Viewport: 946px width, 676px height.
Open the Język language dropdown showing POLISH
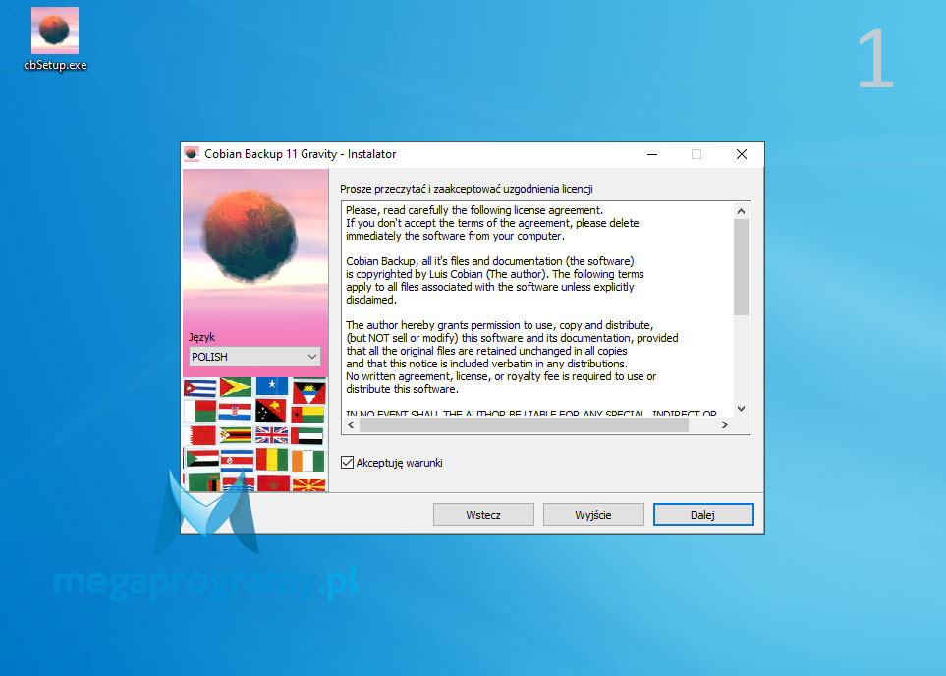point(254,356)
